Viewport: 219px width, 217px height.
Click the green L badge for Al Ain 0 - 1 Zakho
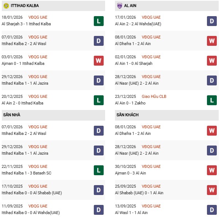pyautogui.click(x=212, y=100)
